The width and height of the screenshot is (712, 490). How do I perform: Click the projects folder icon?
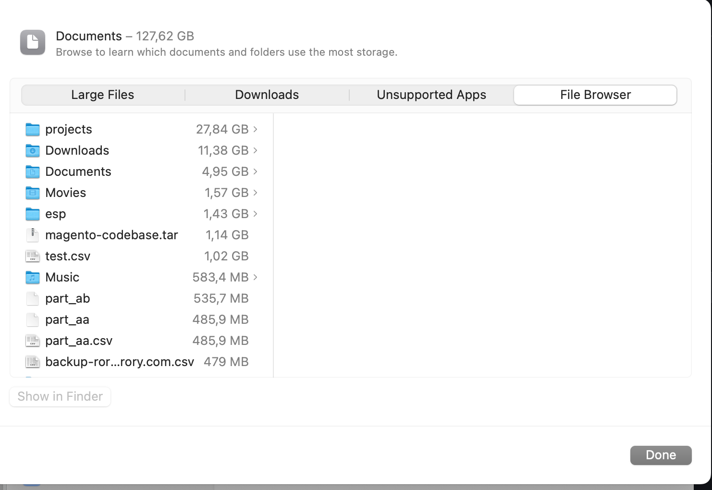coord(32,129)
